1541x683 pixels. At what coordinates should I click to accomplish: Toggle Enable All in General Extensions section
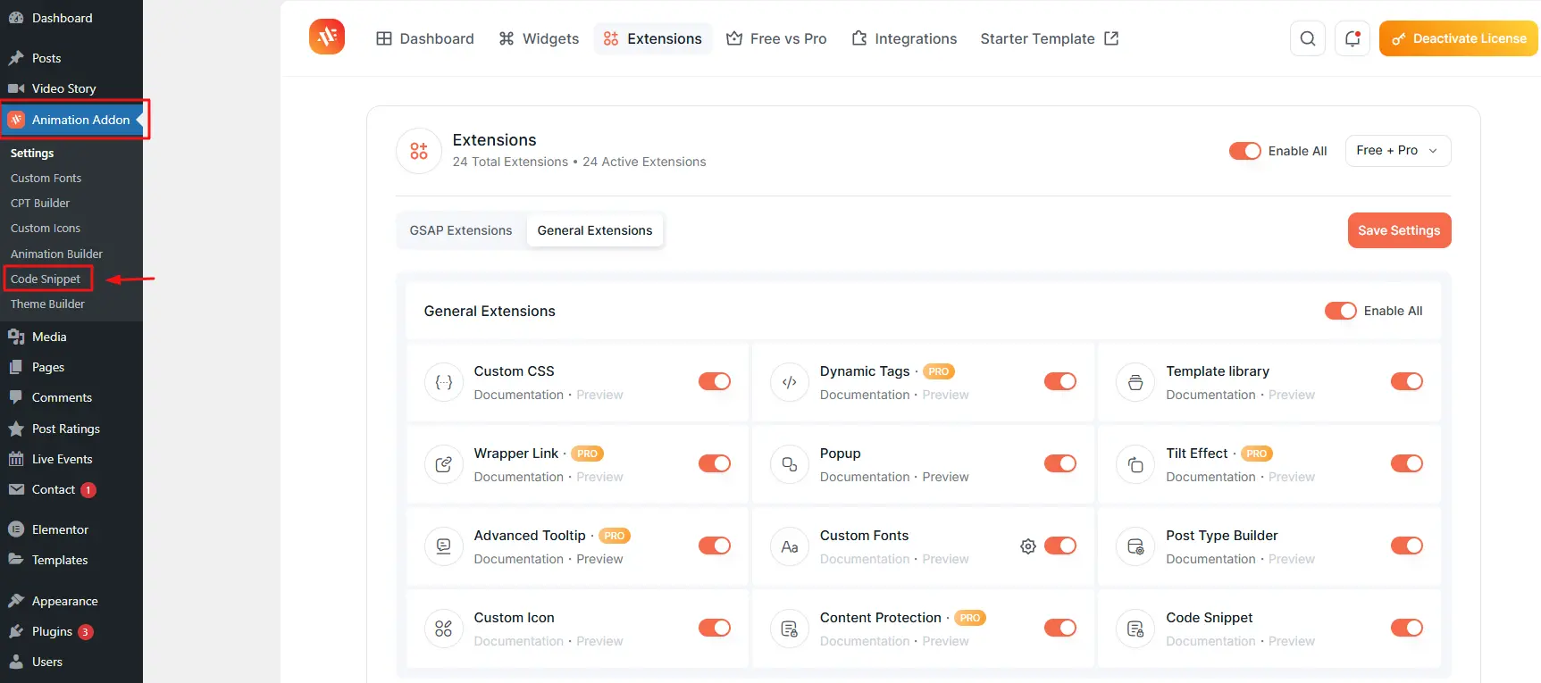[x=1340, y=311]
